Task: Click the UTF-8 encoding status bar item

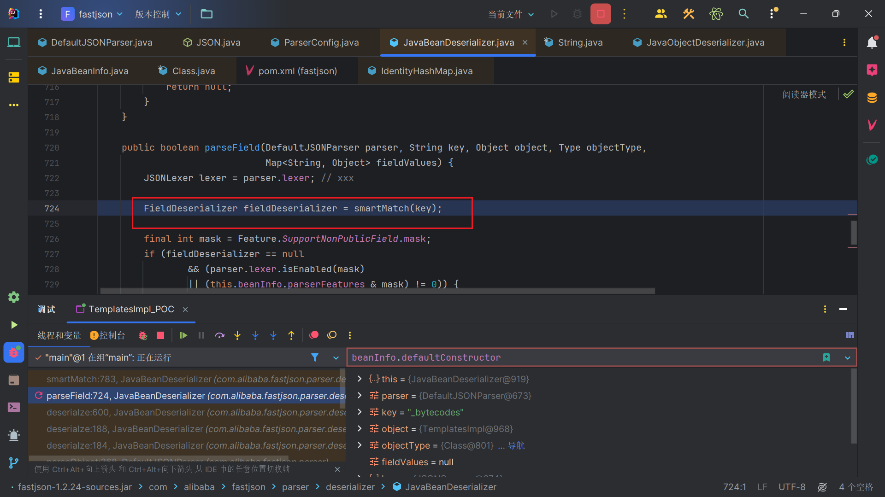Action: coord(792,487)
